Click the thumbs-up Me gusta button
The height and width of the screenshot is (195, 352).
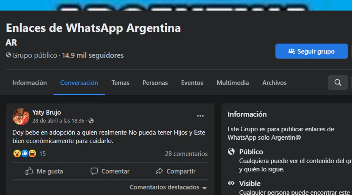pyautogui.click(x=44, y=171)
